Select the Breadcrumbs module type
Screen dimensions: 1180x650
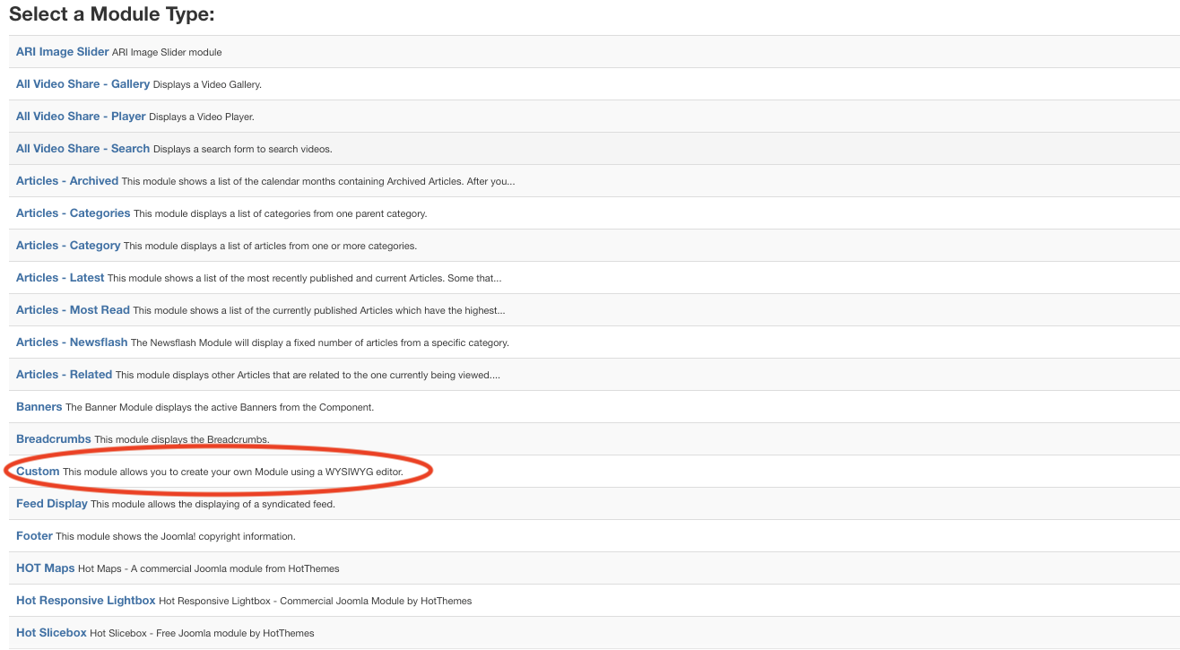[54, 439]
